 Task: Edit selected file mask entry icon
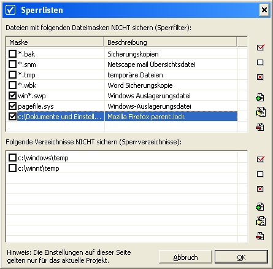[261, 112]
